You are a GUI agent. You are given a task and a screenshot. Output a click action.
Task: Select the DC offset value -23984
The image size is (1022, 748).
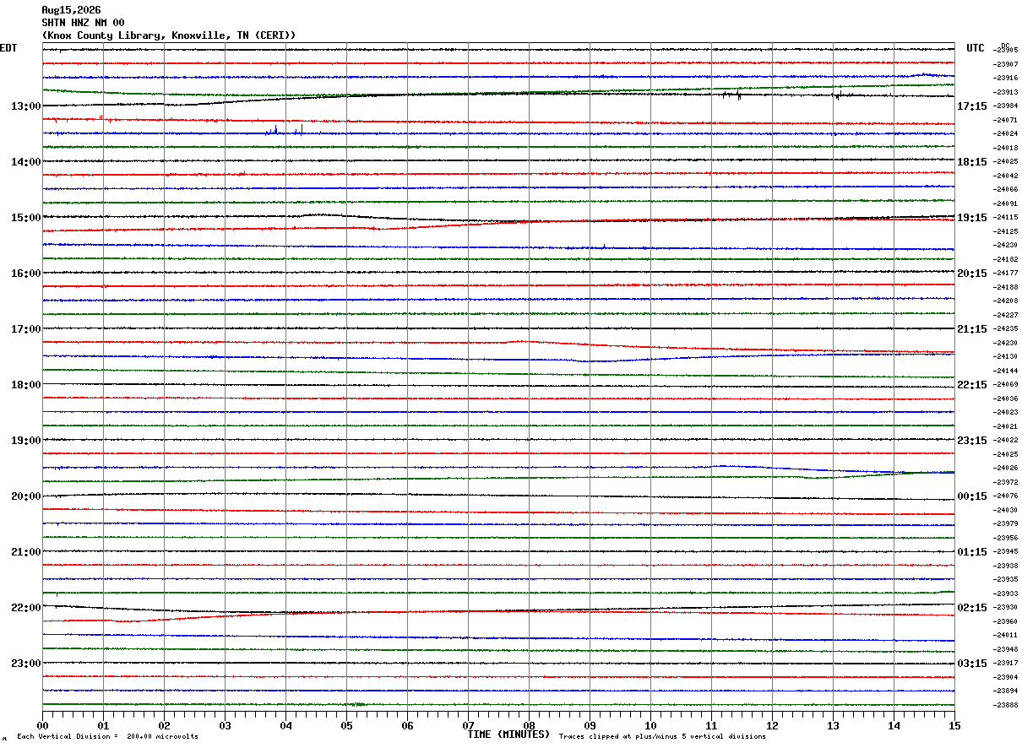coord(1006,106)
